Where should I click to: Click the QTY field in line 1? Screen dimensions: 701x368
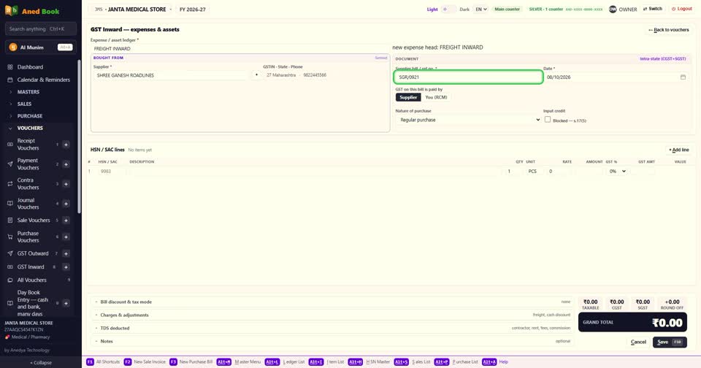[512, 172]
